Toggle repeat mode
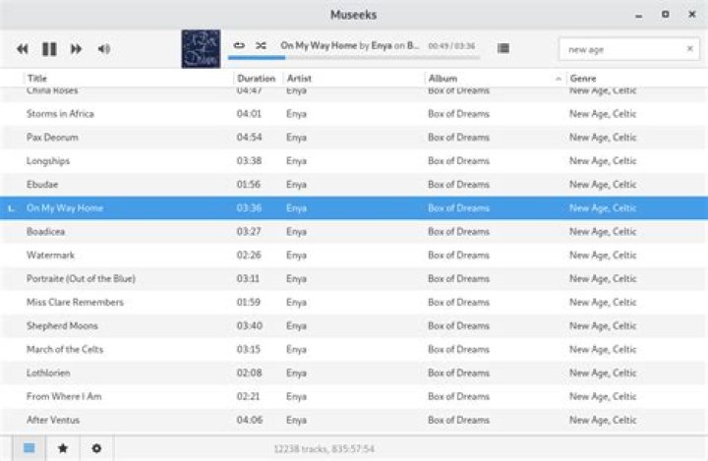Screen dimensions: 708x461 239,45
